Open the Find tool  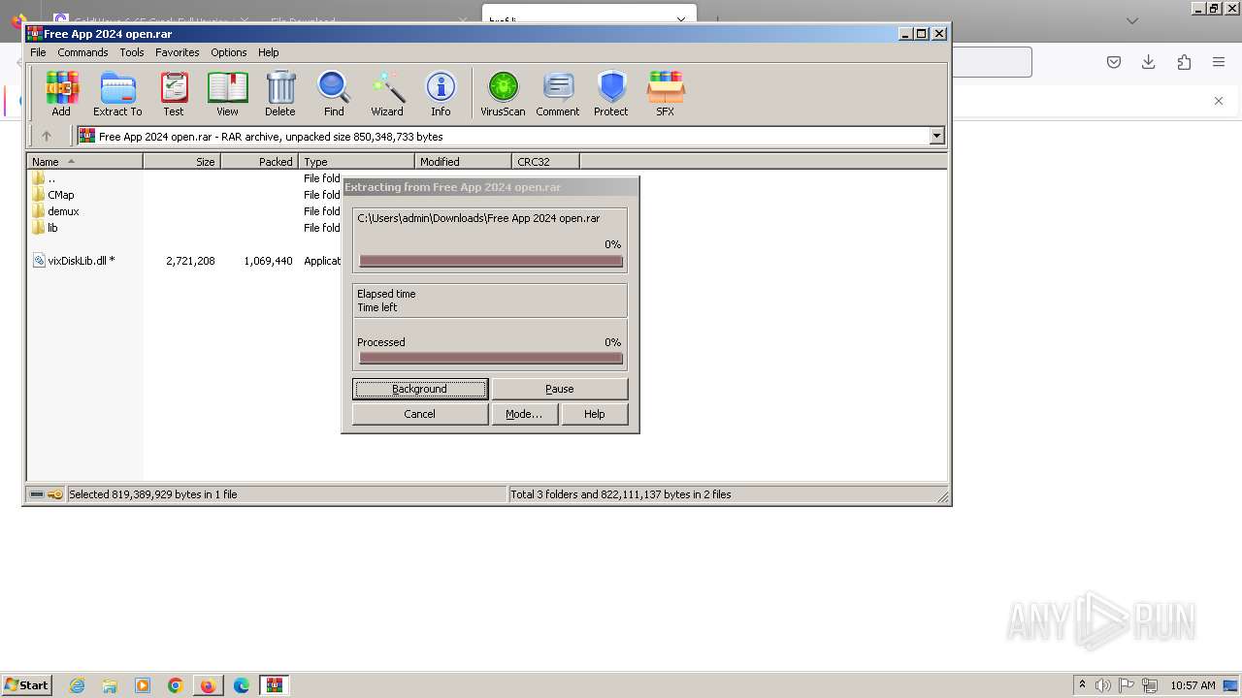click(x=334, y=94)
